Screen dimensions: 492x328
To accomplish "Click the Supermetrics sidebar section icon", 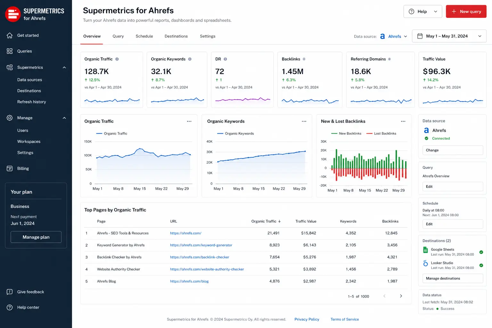I will coord(10,67).
